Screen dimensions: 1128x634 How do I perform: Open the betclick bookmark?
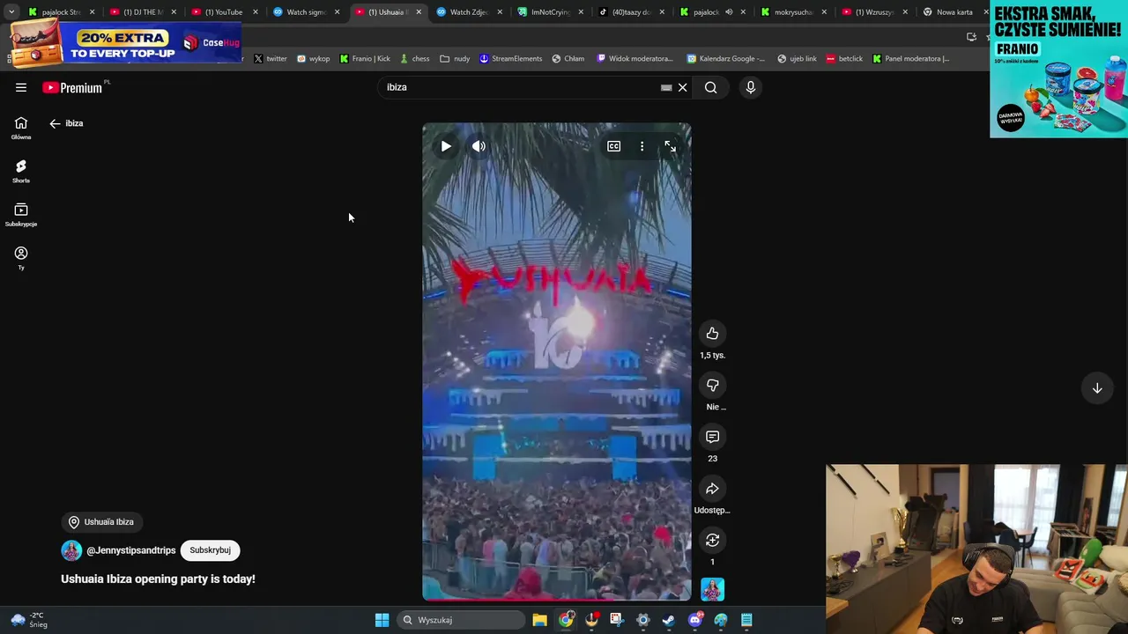point(844,59)
